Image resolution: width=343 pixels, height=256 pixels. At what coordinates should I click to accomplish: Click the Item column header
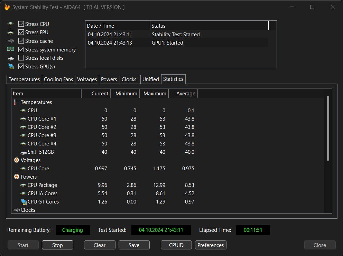click(46, 94)
